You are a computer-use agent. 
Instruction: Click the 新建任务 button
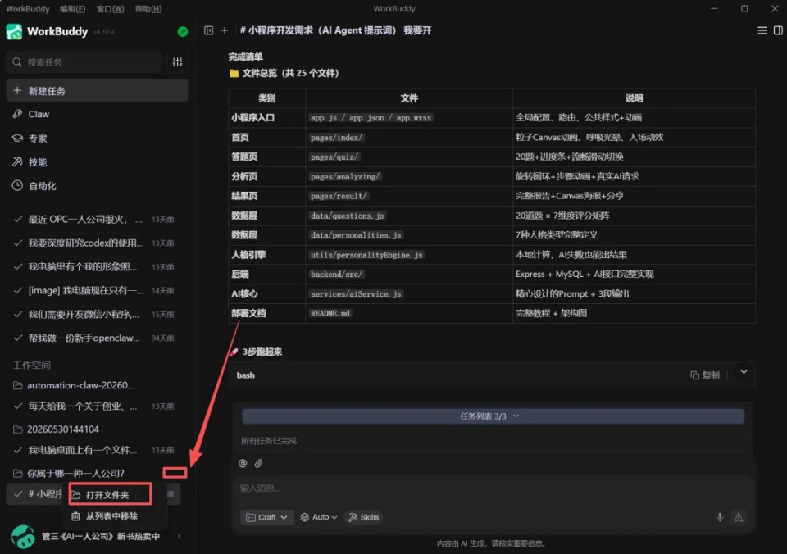98,91
